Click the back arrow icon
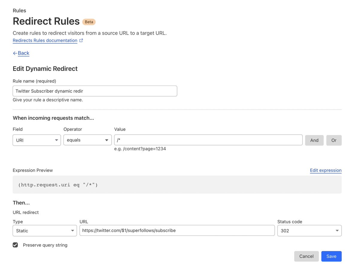Viewport: 359px width, 278px height. (15, 53)
